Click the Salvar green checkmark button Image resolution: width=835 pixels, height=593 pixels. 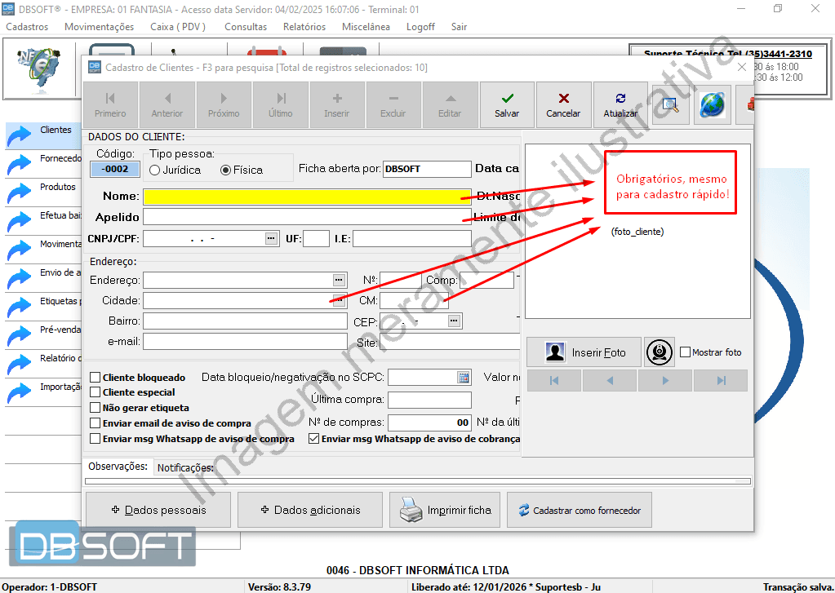pos(507,104)
